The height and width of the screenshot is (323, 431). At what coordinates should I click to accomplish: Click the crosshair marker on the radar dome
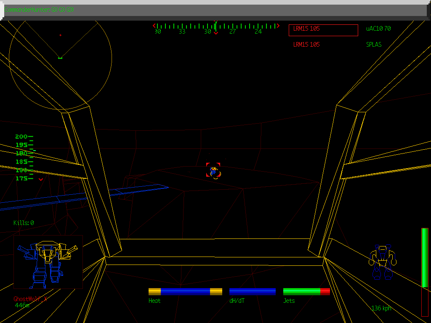click(60, 34)
